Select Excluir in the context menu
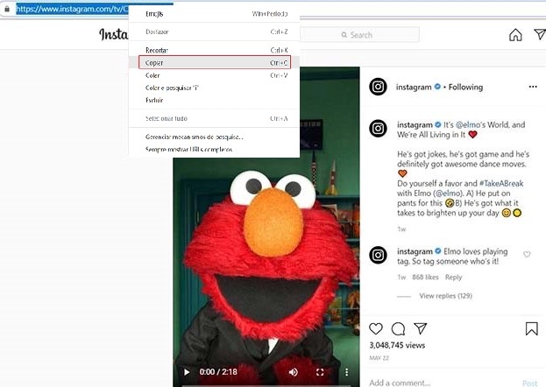 (215, 100)
